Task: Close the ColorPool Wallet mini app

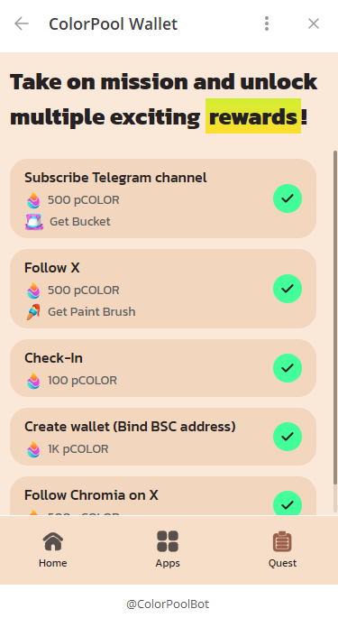Action: pyautogui.click(x=314, y=23)
